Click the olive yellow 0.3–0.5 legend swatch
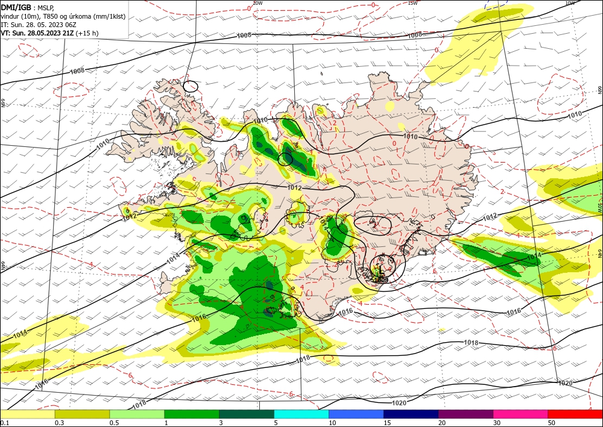 [82, 414]
